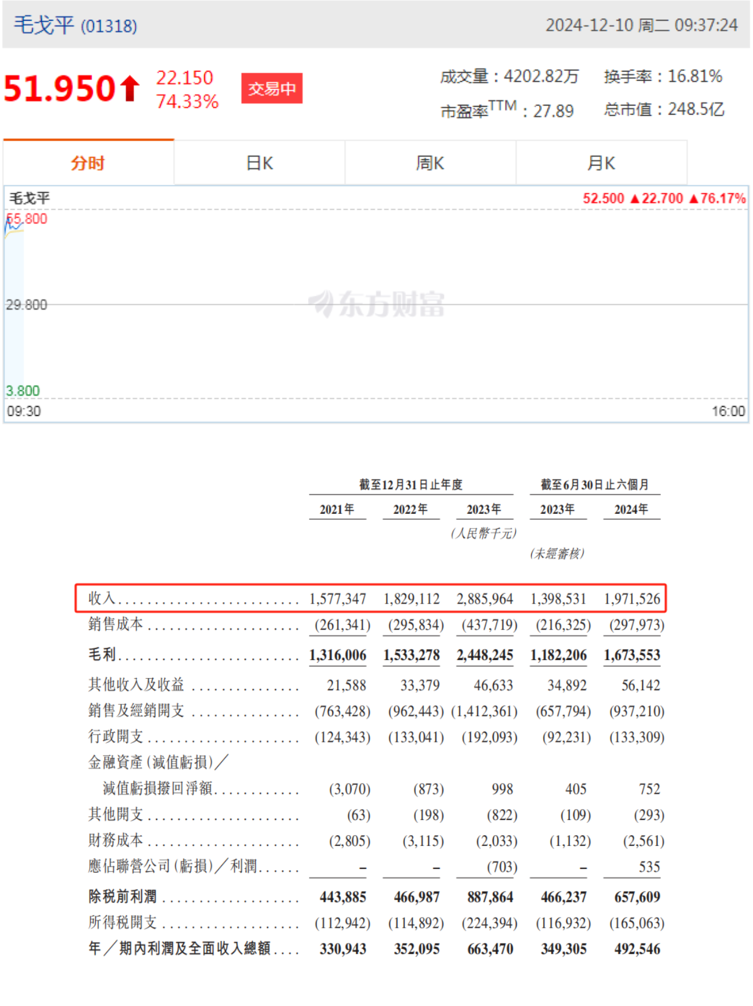
Task: Click the 銷售及經銷開支 row label
Action: click(136, 711)
